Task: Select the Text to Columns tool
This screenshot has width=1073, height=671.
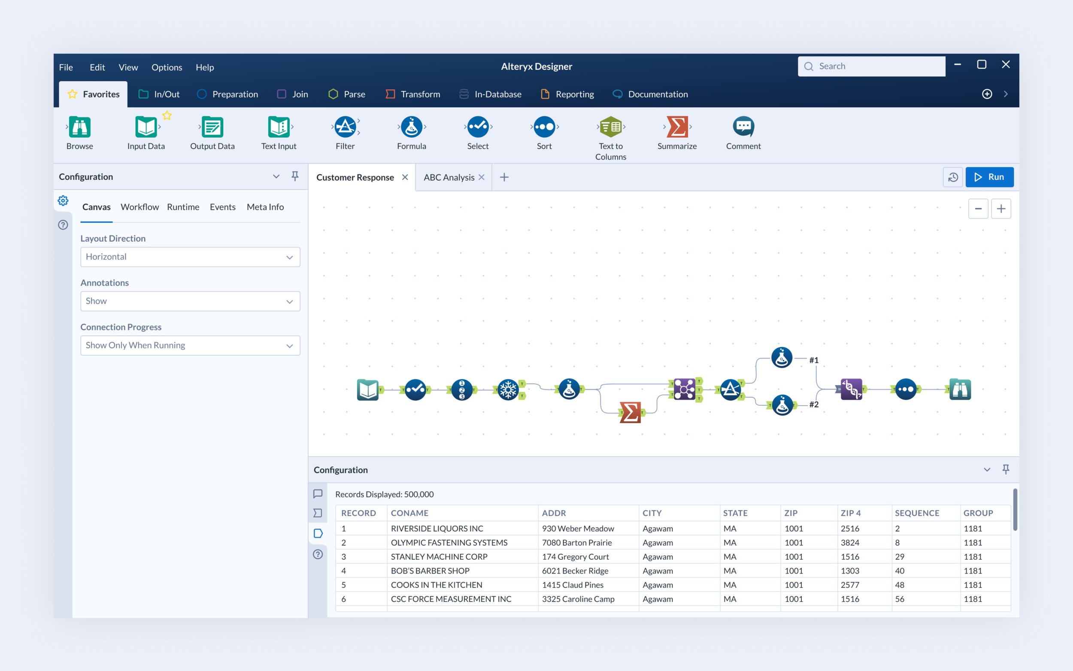Action: 611,138
